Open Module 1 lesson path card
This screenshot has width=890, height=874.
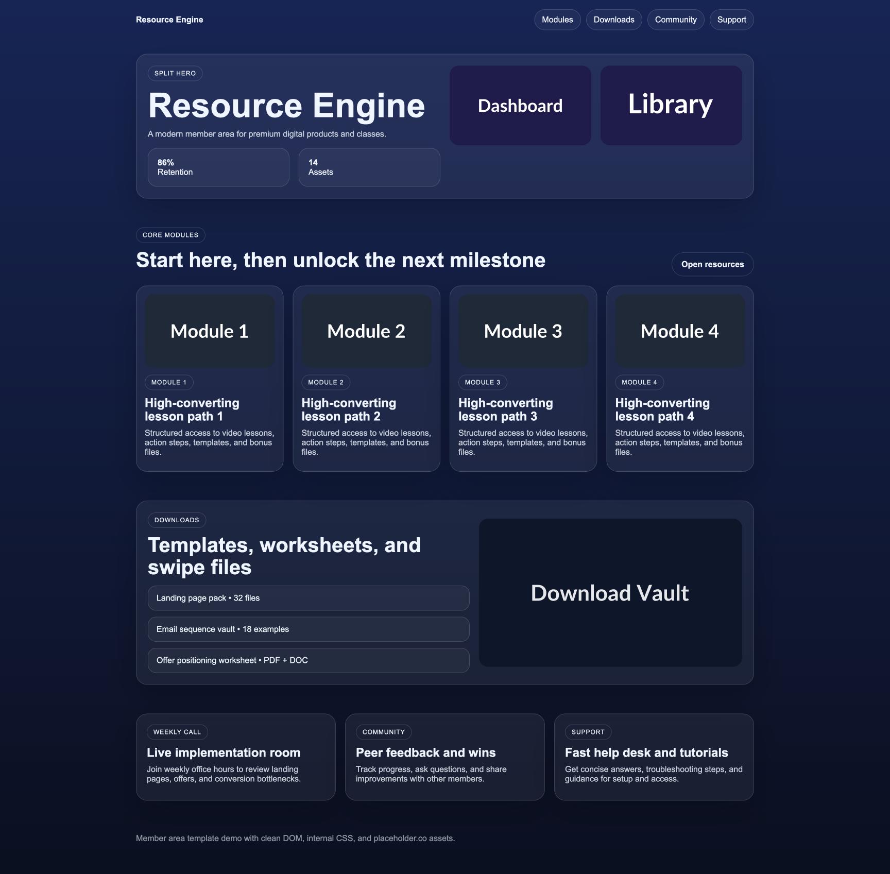(x=209, y=379)
